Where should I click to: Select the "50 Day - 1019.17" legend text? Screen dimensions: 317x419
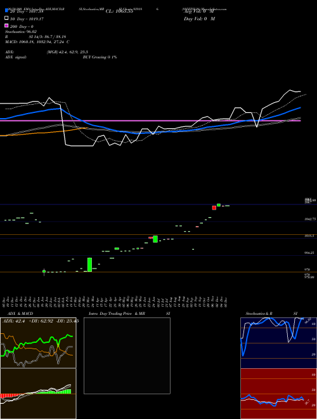coord(27,19)
